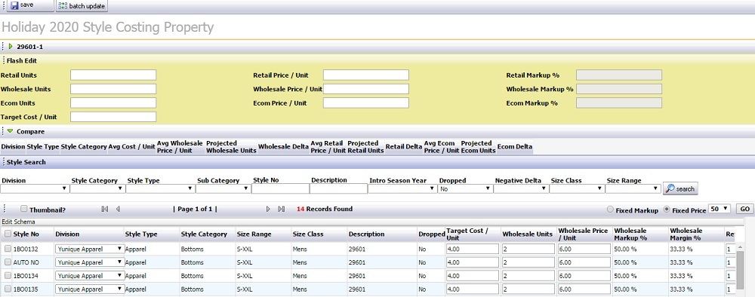The image size is (755, 297).
Task: Click the Retail Units input field
Action: coord(113,75)
